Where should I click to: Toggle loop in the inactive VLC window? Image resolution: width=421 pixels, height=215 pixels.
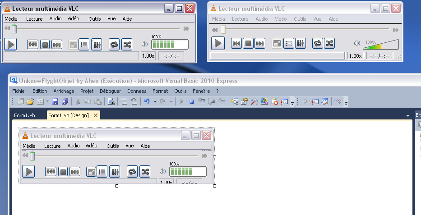(x=318, y=43)
